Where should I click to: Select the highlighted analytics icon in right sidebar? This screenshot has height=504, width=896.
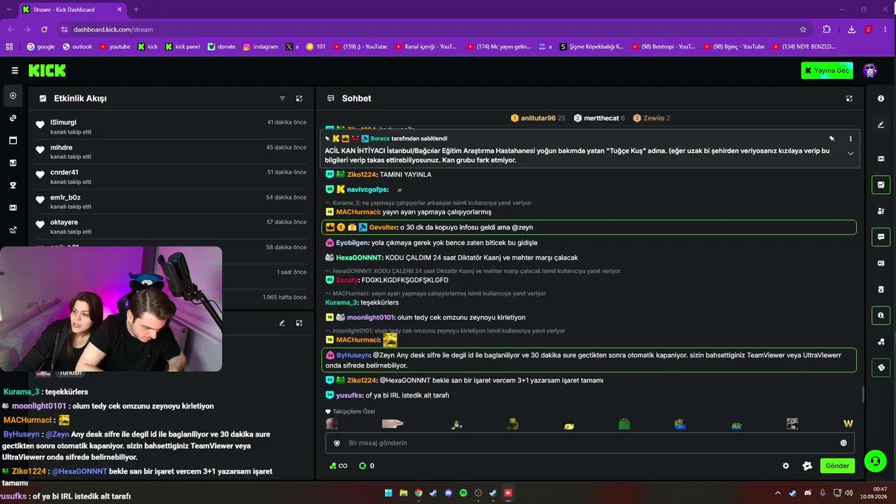pos(881,185)
